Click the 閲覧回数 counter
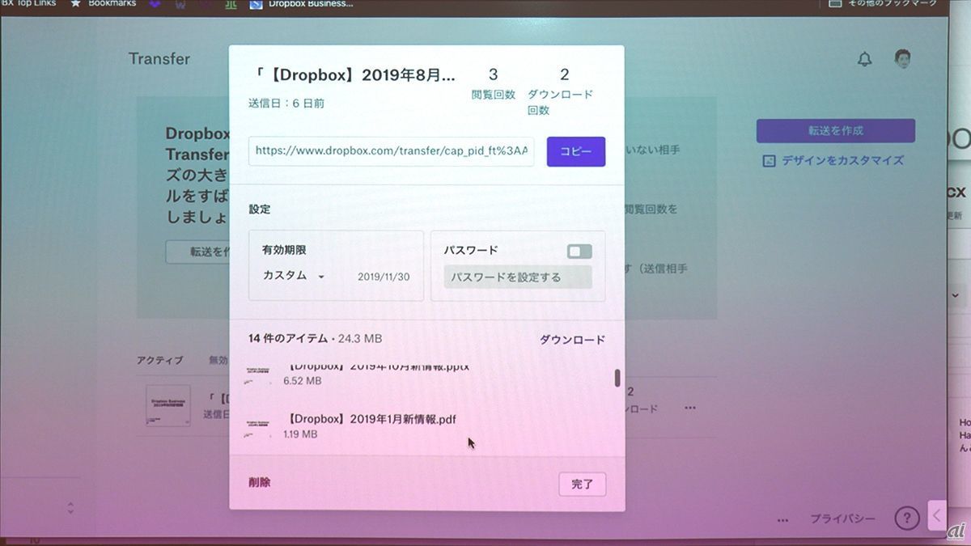 click(493, 85)
